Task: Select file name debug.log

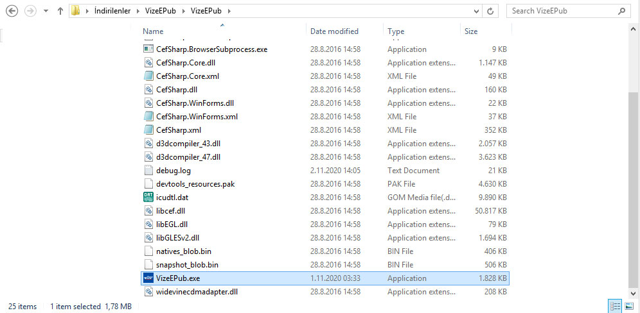Action: point(173,171)
